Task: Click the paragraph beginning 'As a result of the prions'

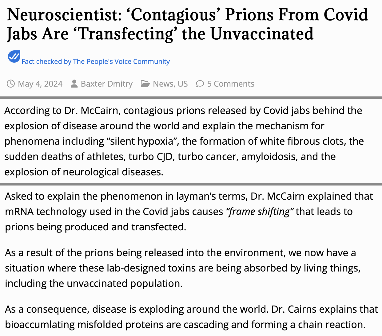Action: 183,268
